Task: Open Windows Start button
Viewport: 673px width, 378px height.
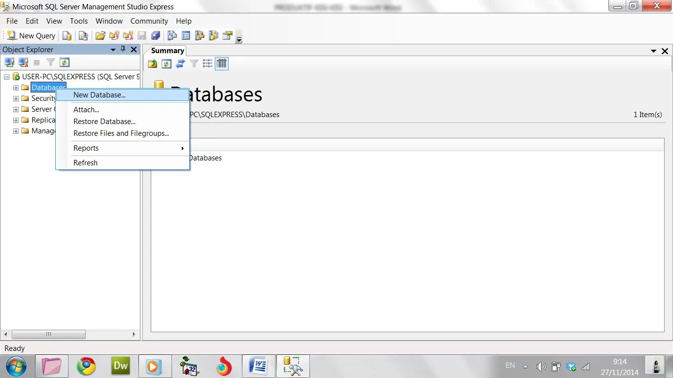Action: pos(16,366)
